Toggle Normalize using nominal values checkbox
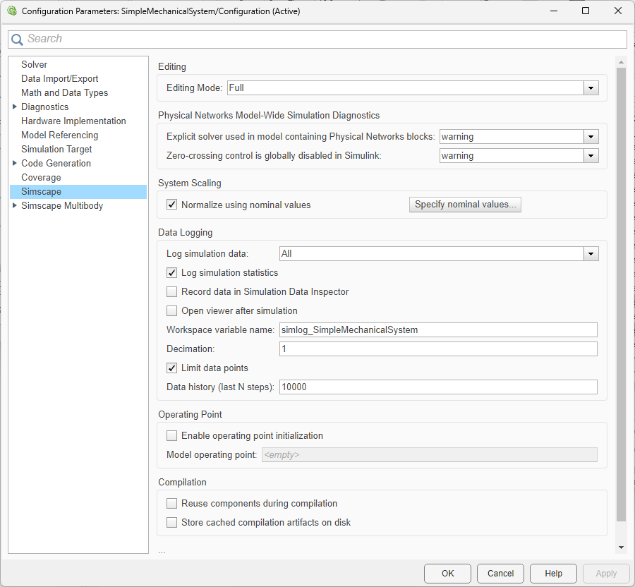 click(x=171, y=205)
